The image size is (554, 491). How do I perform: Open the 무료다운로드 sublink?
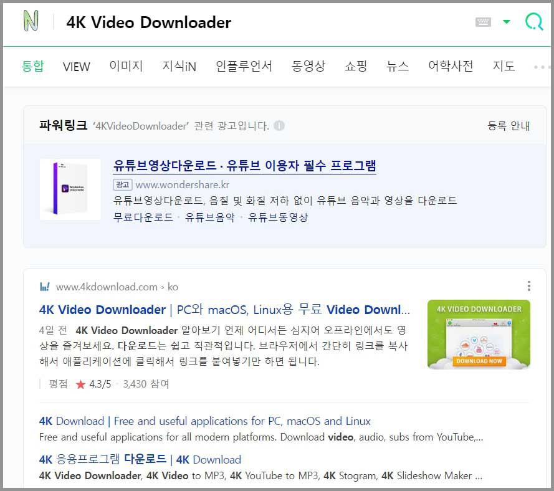tap(143, 217)
